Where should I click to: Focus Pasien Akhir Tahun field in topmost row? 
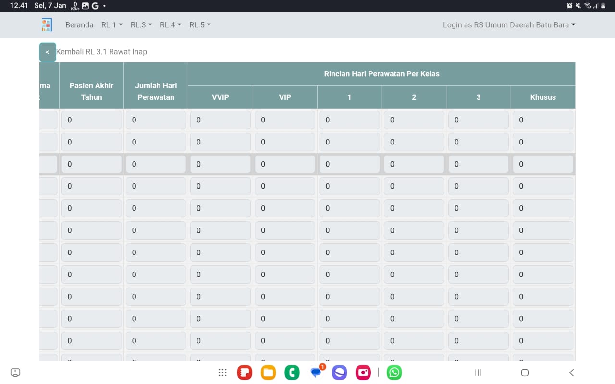91,120
